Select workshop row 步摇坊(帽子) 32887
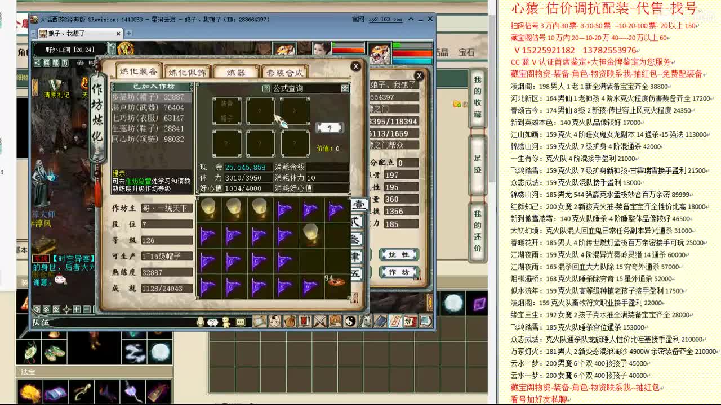The width and height of the screenshot is (721, 405). [x=152, y=97]
